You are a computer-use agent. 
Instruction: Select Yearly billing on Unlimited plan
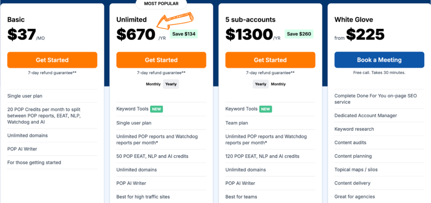(x=171, y=84)
